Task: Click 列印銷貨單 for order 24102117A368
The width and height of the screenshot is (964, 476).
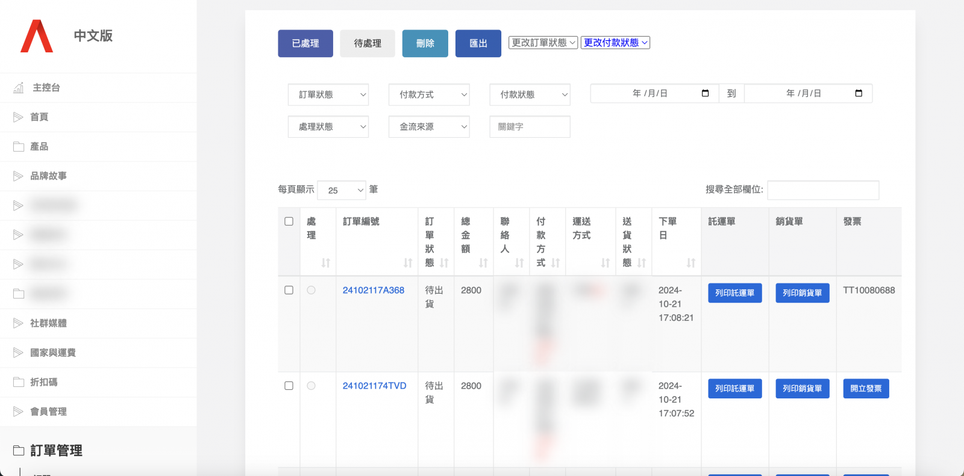Action: (803, 293)
